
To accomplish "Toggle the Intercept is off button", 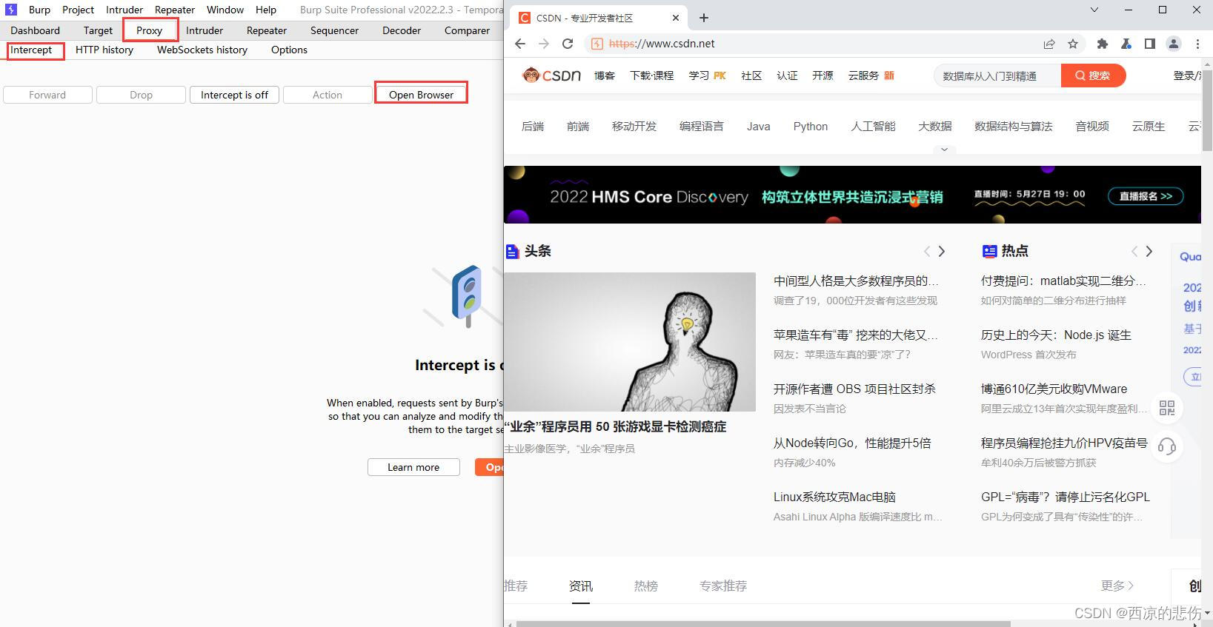I will 234,95.
